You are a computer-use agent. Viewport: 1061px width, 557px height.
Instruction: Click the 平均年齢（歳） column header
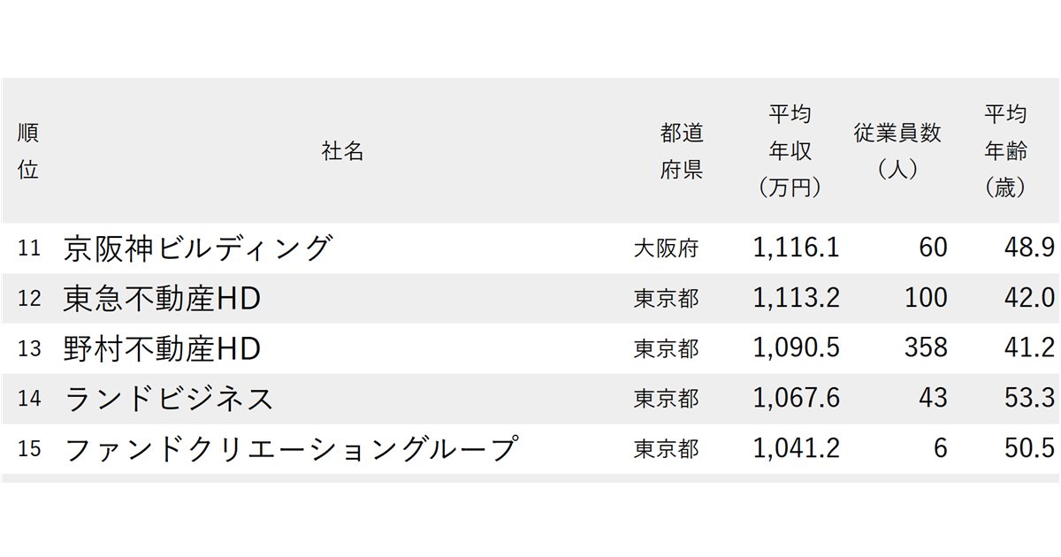1006,151
